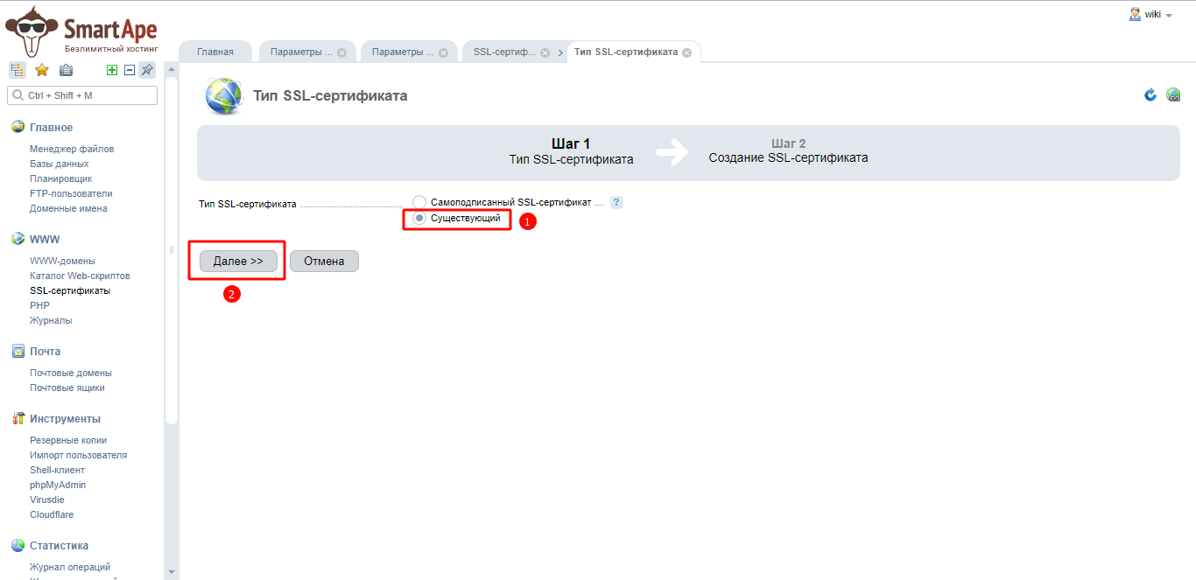Collapse all menu sections with blue minus
Screen dimensions: 1196x580
tap(129, 71)
